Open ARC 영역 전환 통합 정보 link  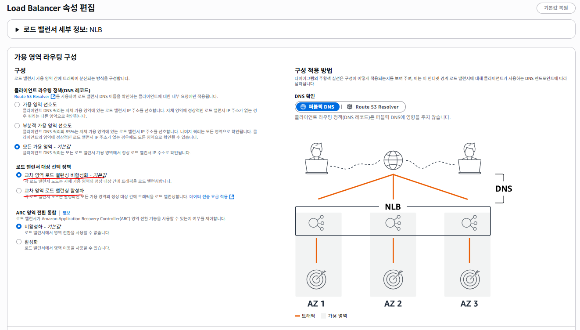click(x=66, y=213)
